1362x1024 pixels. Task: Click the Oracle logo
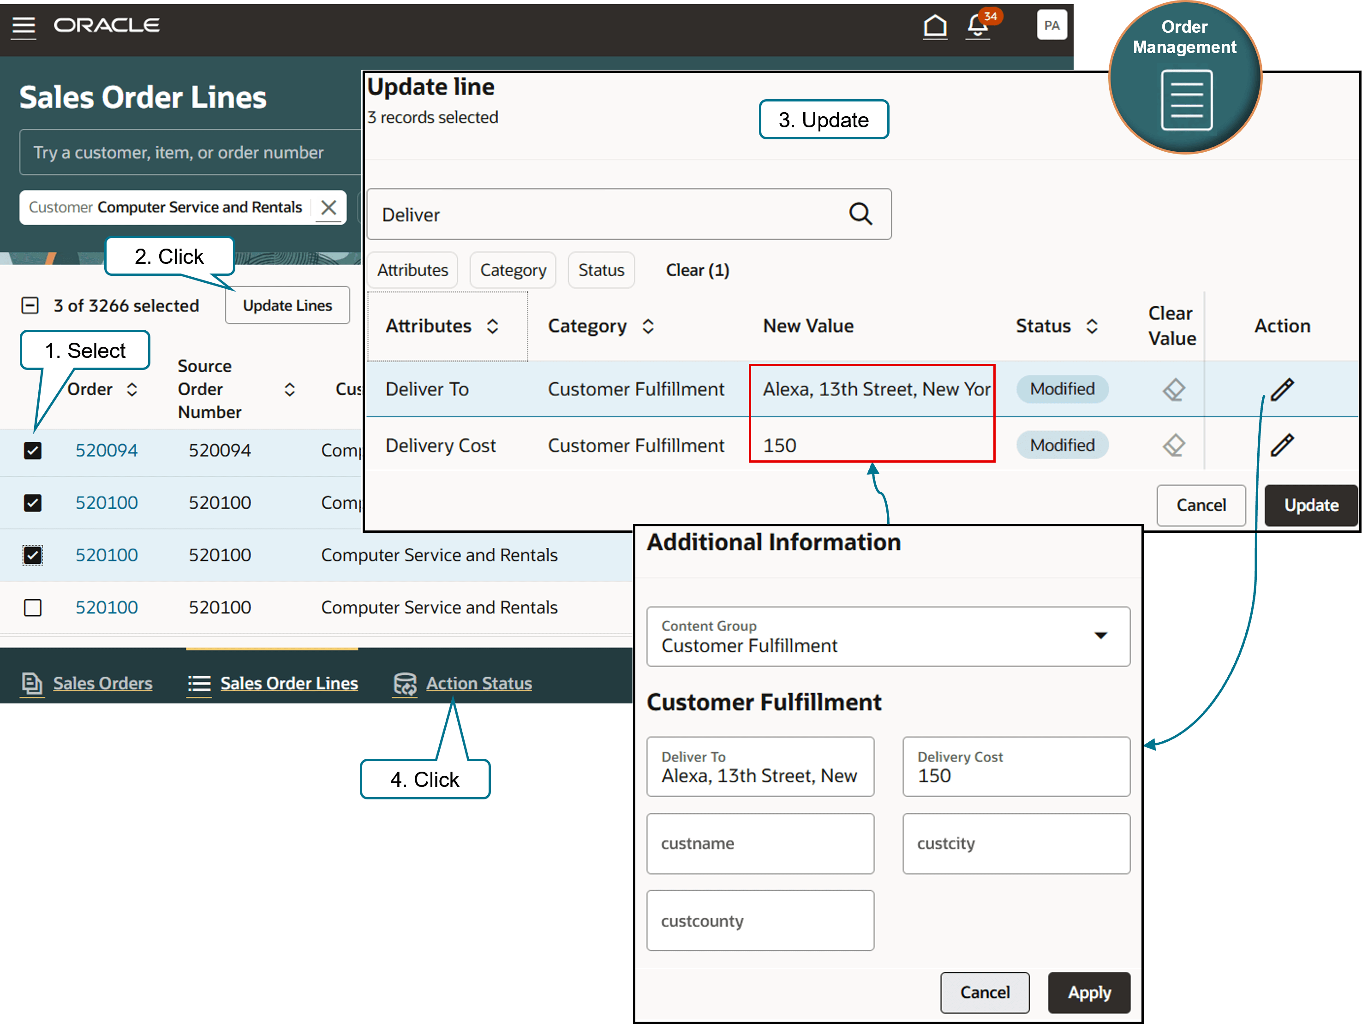click(x=107, y=25)
